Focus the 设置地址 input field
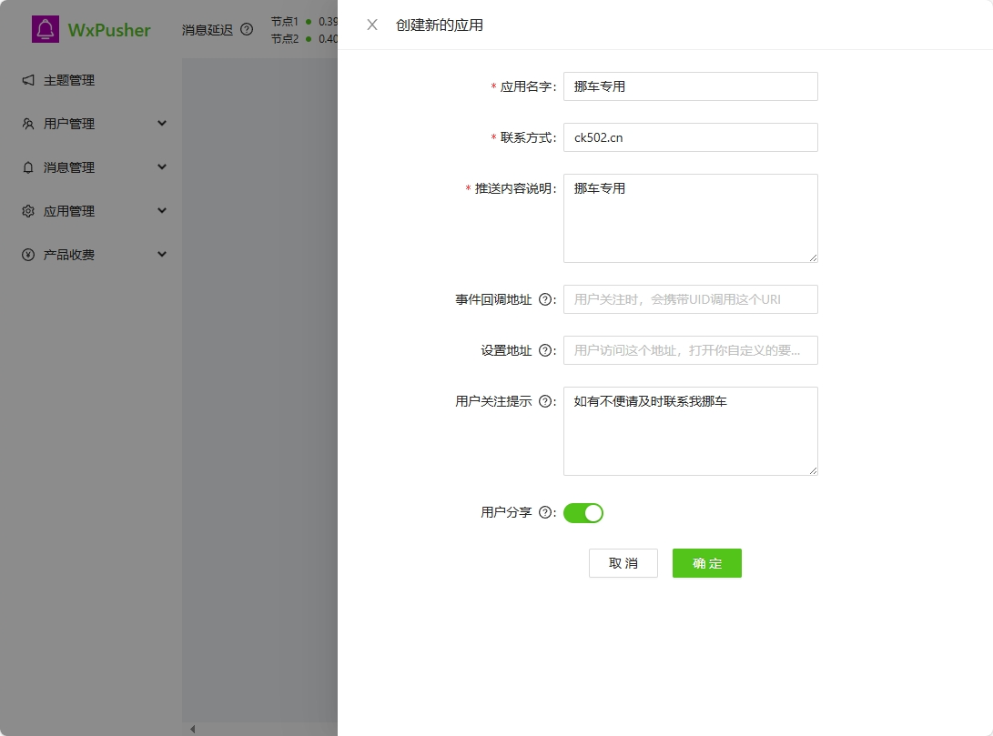 tap(690, 350)
